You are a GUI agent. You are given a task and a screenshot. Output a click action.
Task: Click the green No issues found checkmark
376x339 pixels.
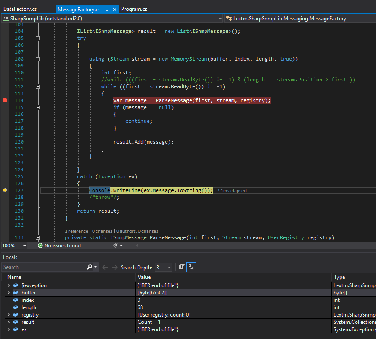(x=40, y=246)
